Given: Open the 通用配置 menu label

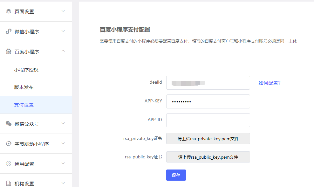Looking at the screenshot, I should pos(24,164).
